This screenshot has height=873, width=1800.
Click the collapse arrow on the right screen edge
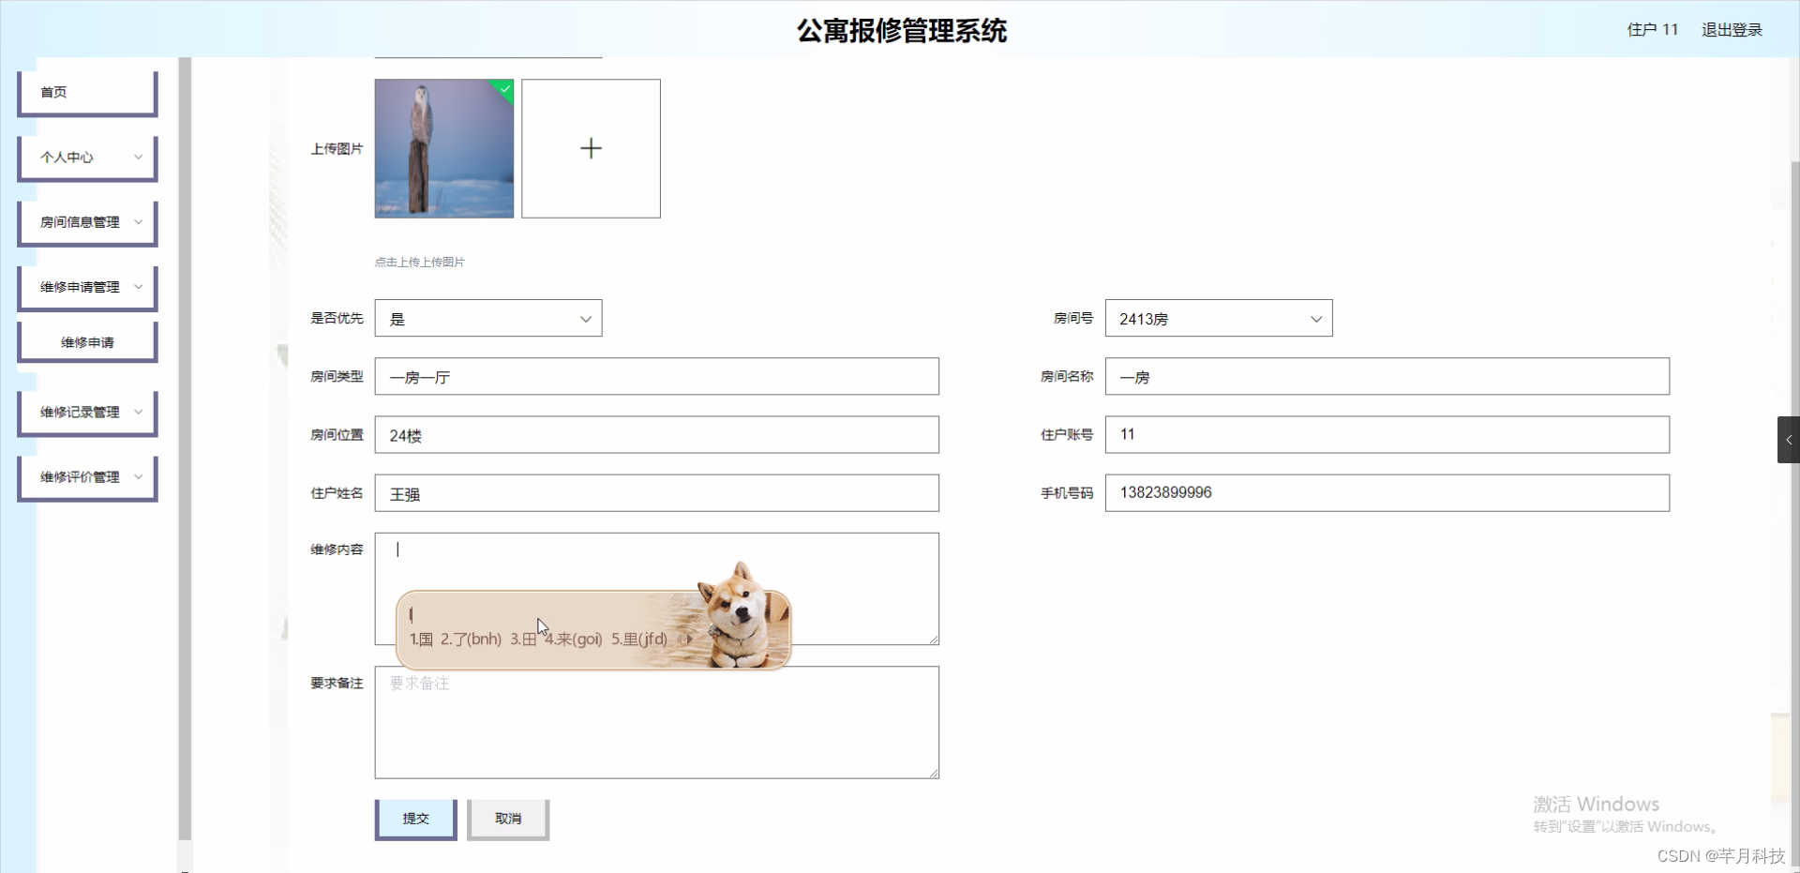click(x=1789, y=439)
